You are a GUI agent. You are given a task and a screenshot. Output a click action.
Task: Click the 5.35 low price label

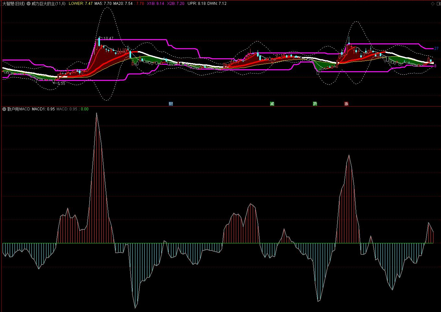coord(61,84)
